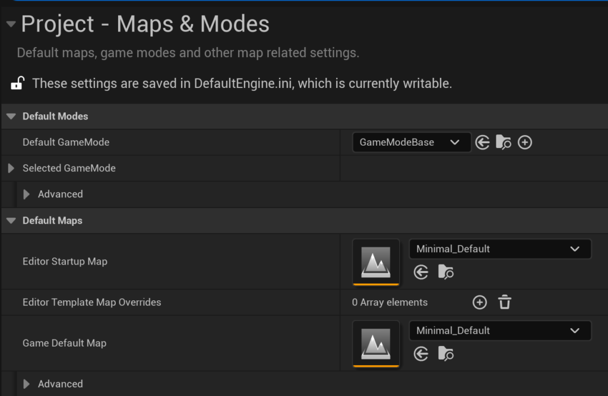Expand Advanced under Default Modes
The height and width of the screenshot is (396, 608).
pos(26,194)
